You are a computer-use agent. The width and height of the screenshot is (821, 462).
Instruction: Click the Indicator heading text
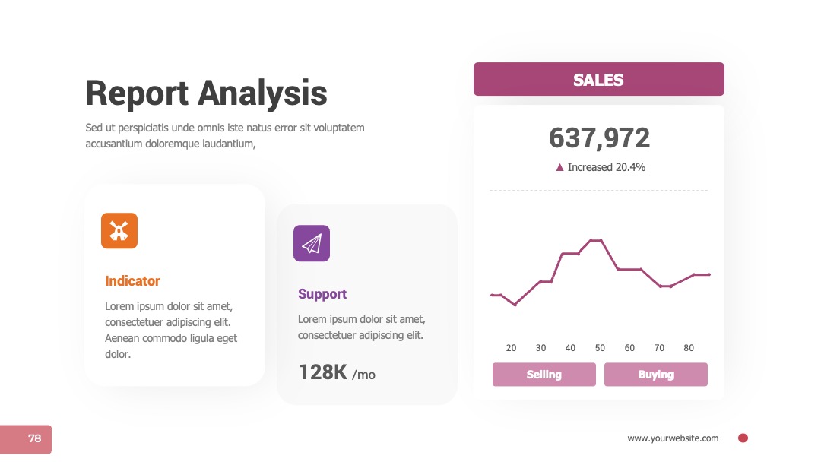pos(132,281)
